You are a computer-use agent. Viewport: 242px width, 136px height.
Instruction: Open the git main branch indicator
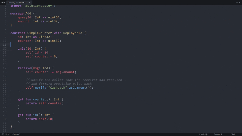coord(203,134)
